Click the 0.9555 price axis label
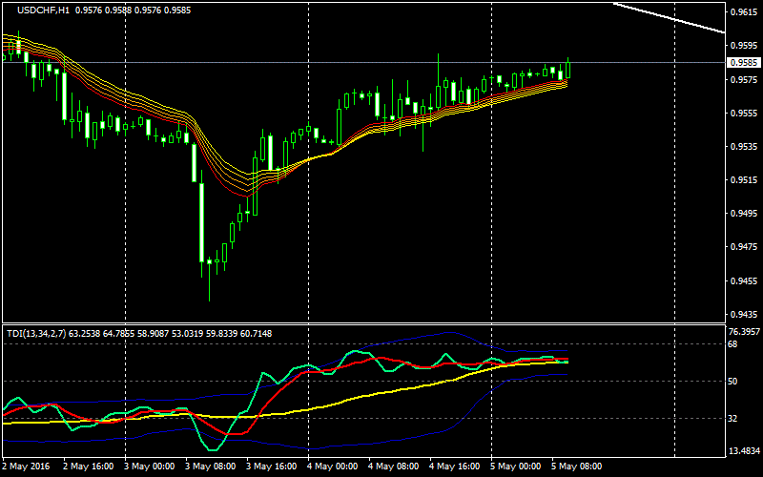The image size is (763, 477). [743, 114]
